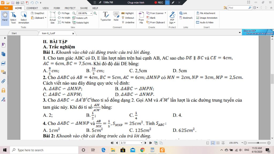This screenshot has height=154, width=274.
Task: Set view to Actual Size
Action: [x=53, y=18]
